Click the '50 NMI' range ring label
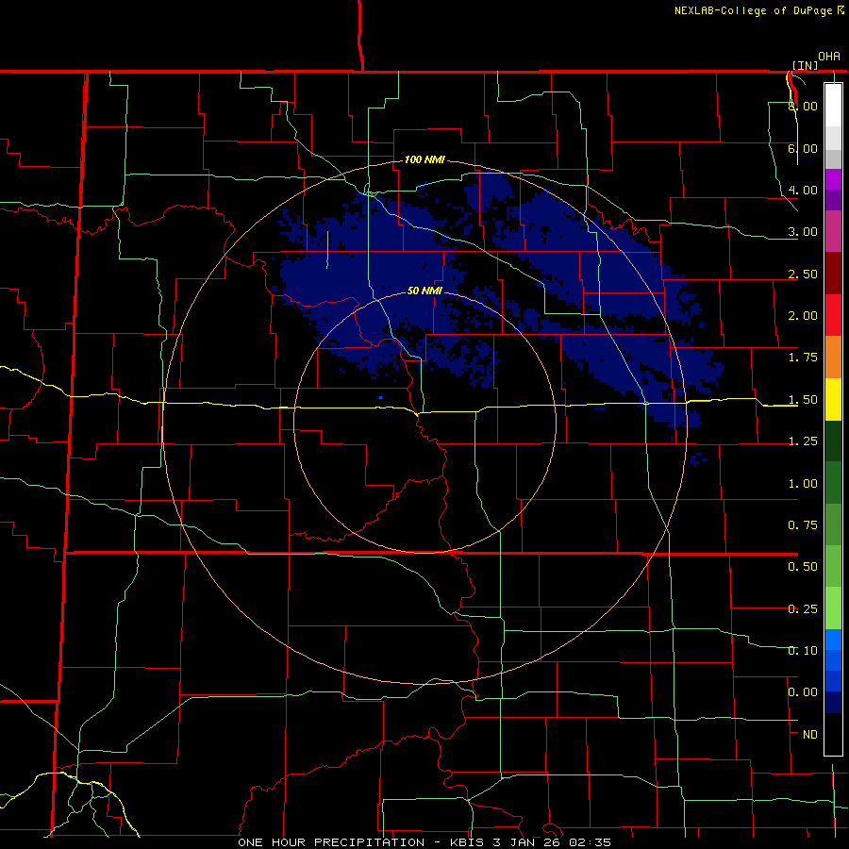This screenshot has width=849, height=849. point(425,291)
